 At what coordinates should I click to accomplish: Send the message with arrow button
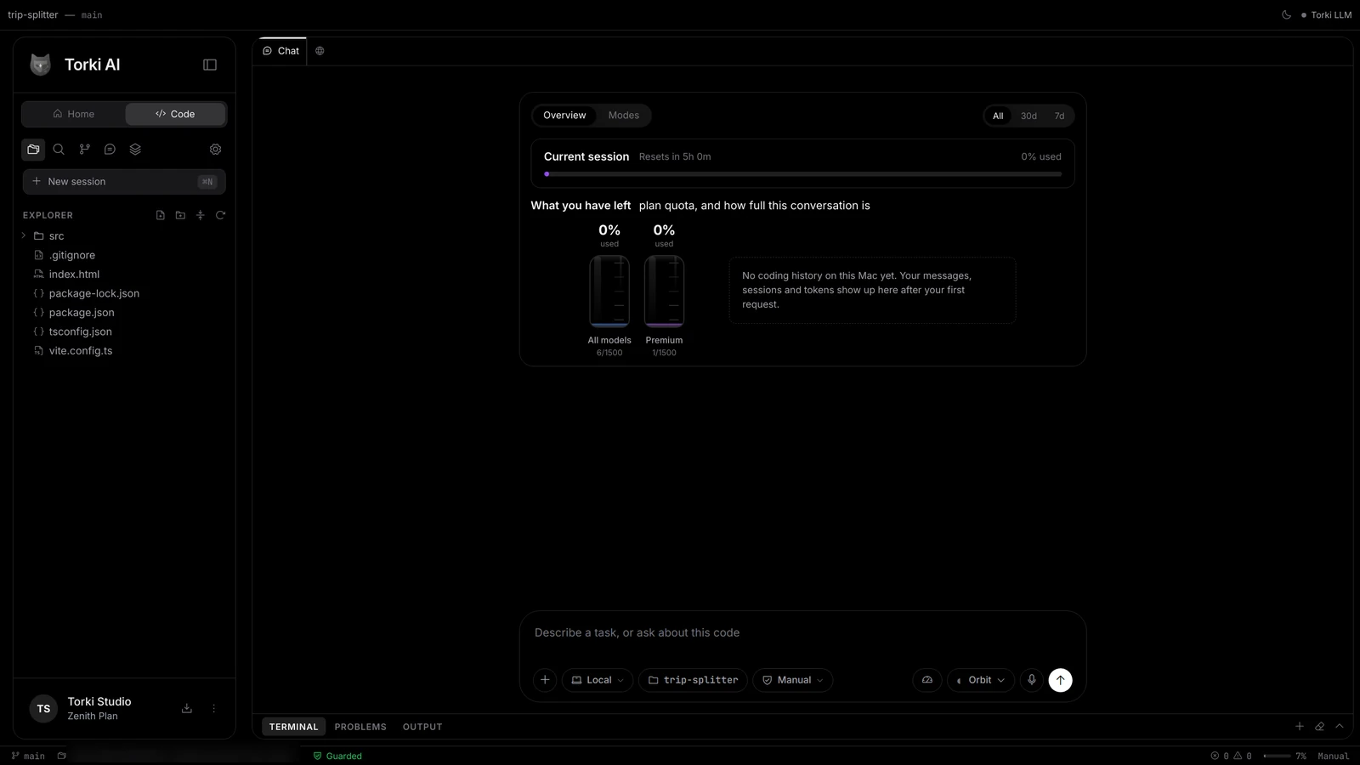pos(1060,680)
